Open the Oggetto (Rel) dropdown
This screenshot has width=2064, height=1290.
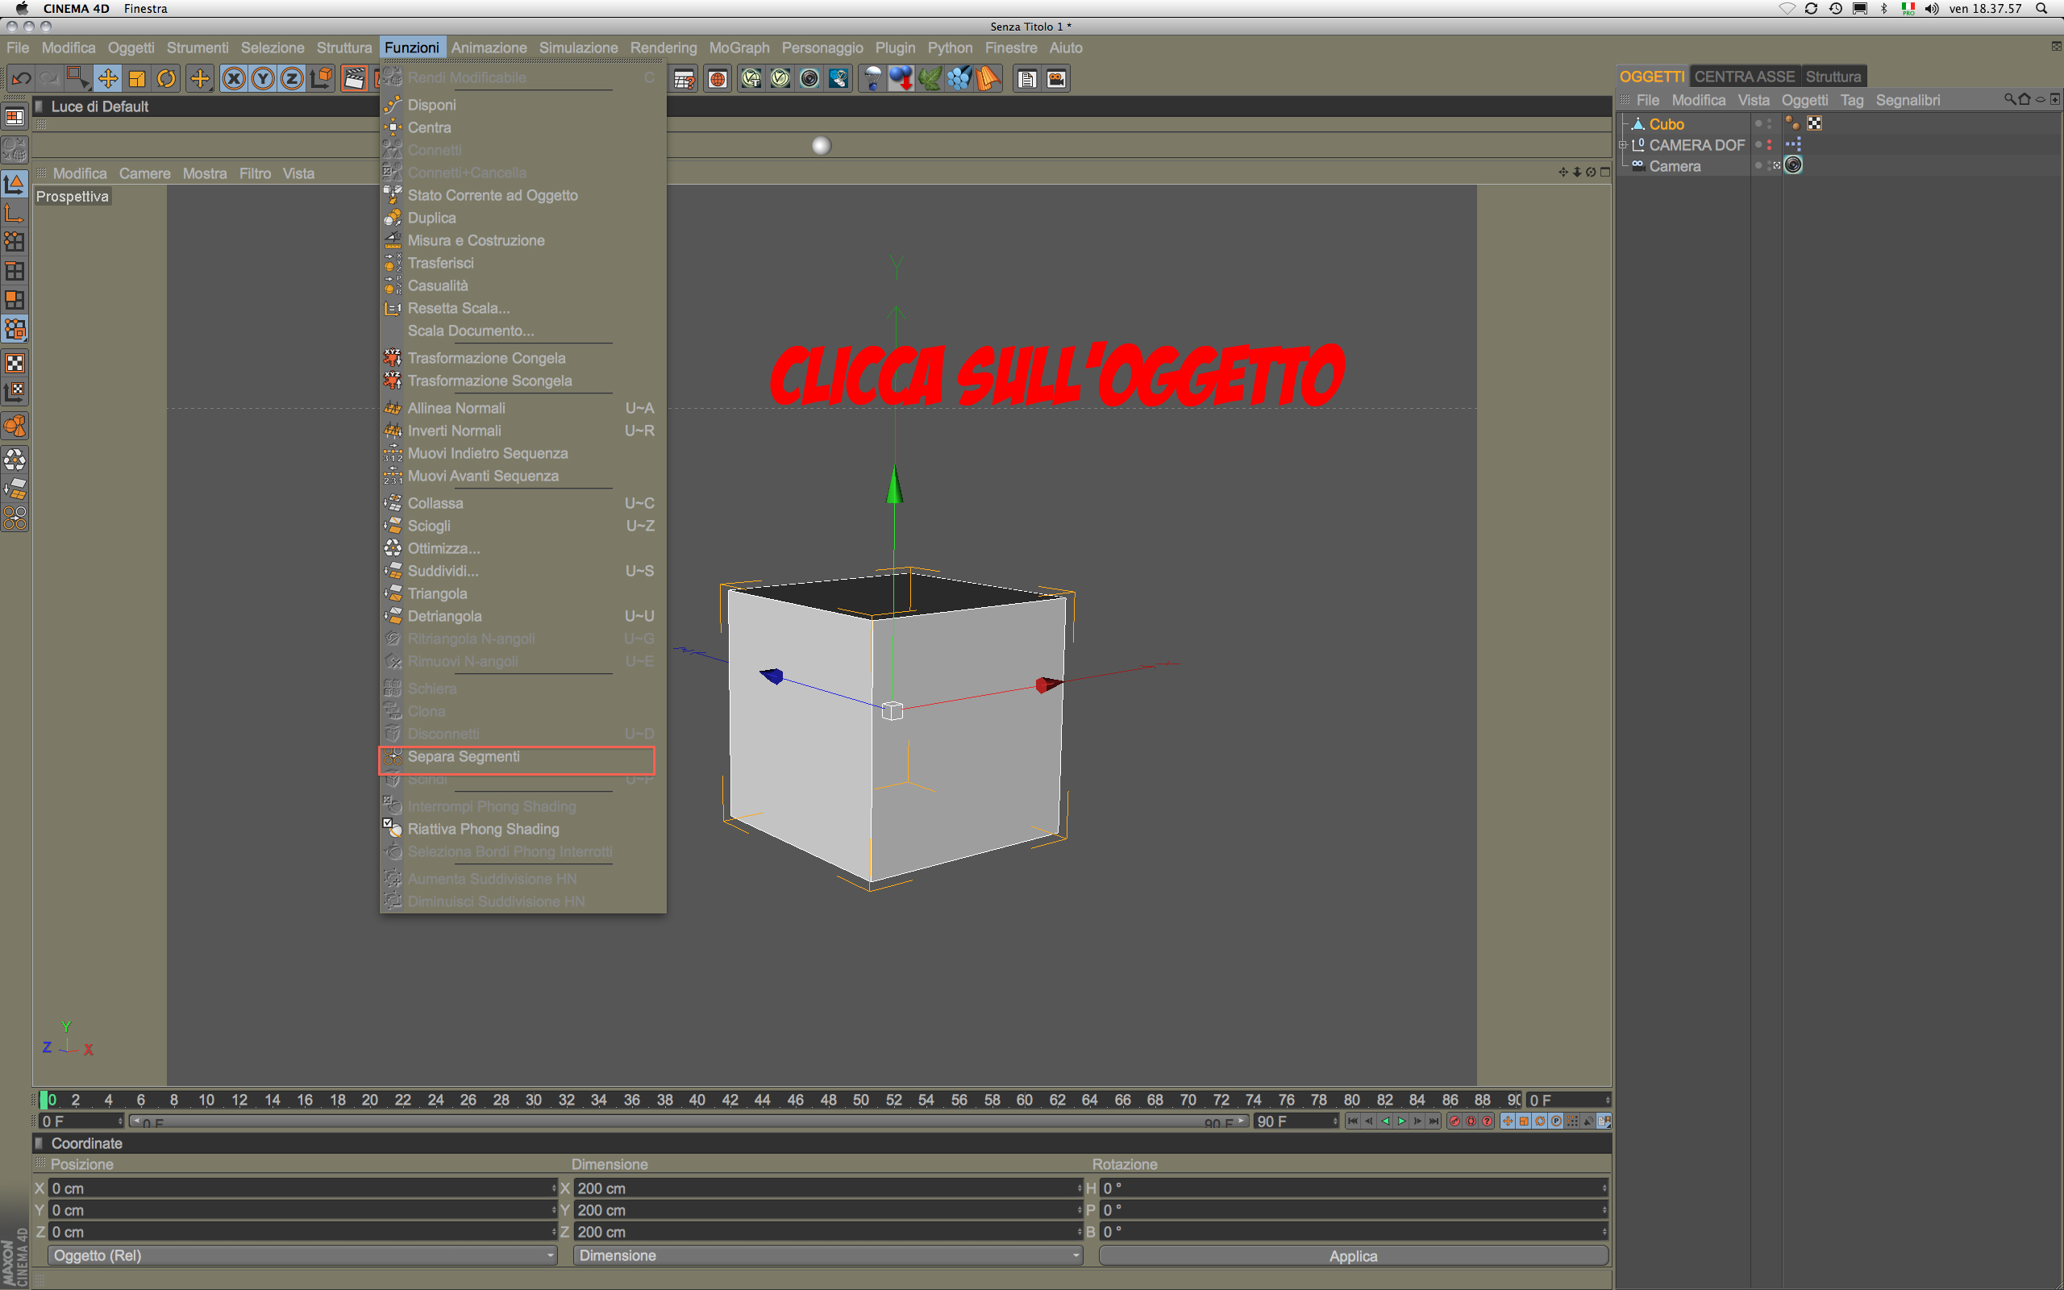(302, 1255)
